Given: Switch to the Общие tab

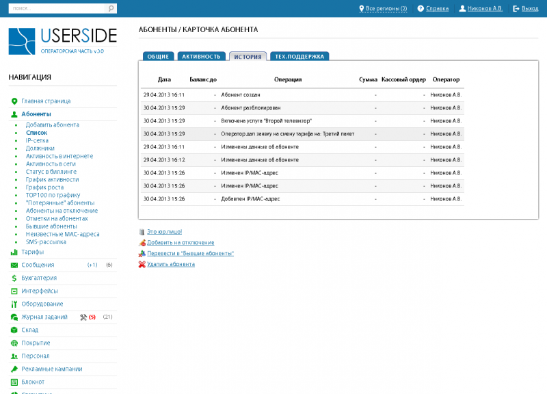Looking at the screenshot, I should point(158,57).
